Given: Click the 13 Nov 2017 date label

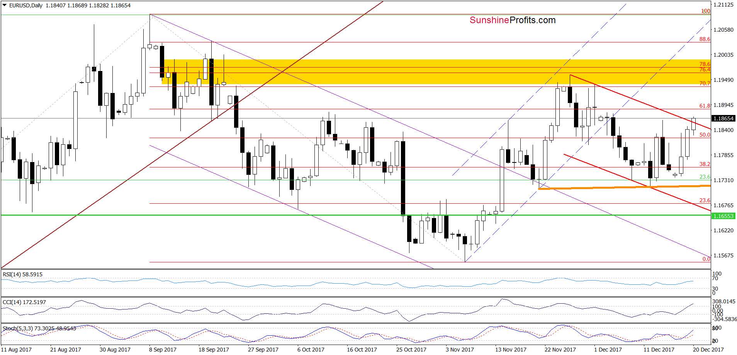Looking at the screenshot, I should [511, 350].
